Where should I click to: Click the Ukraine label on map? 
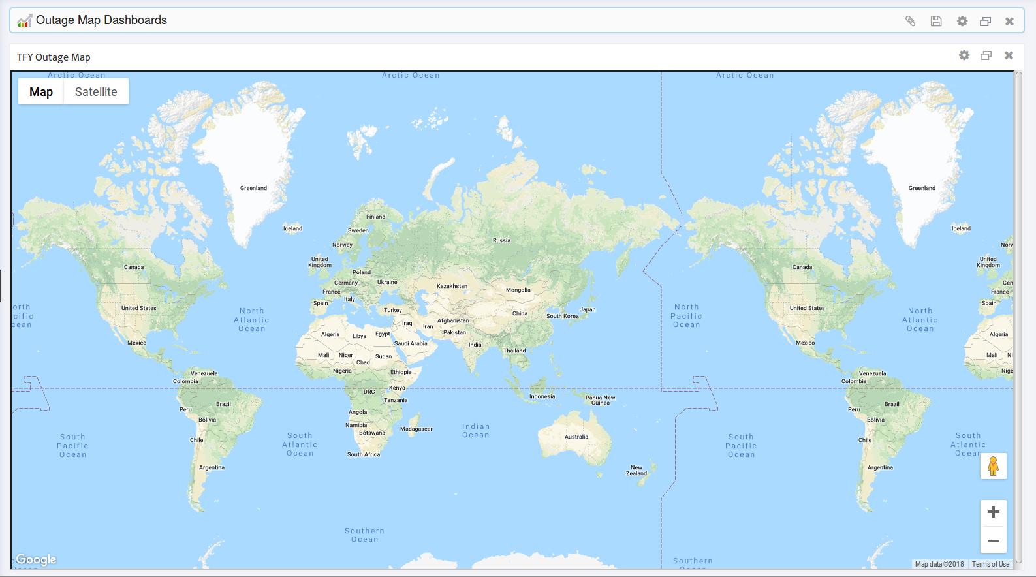pos(386,282)
